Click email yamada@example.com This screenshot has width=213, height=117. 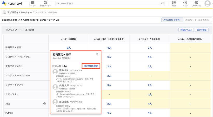pos(73,94)
